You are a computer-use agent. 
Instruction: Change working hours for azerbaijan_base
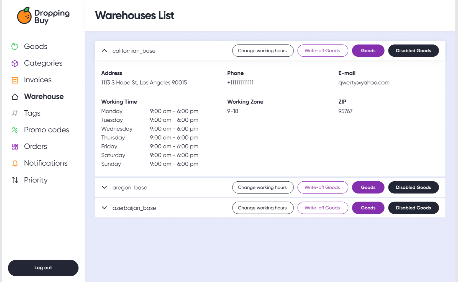(x=263, y=208)
